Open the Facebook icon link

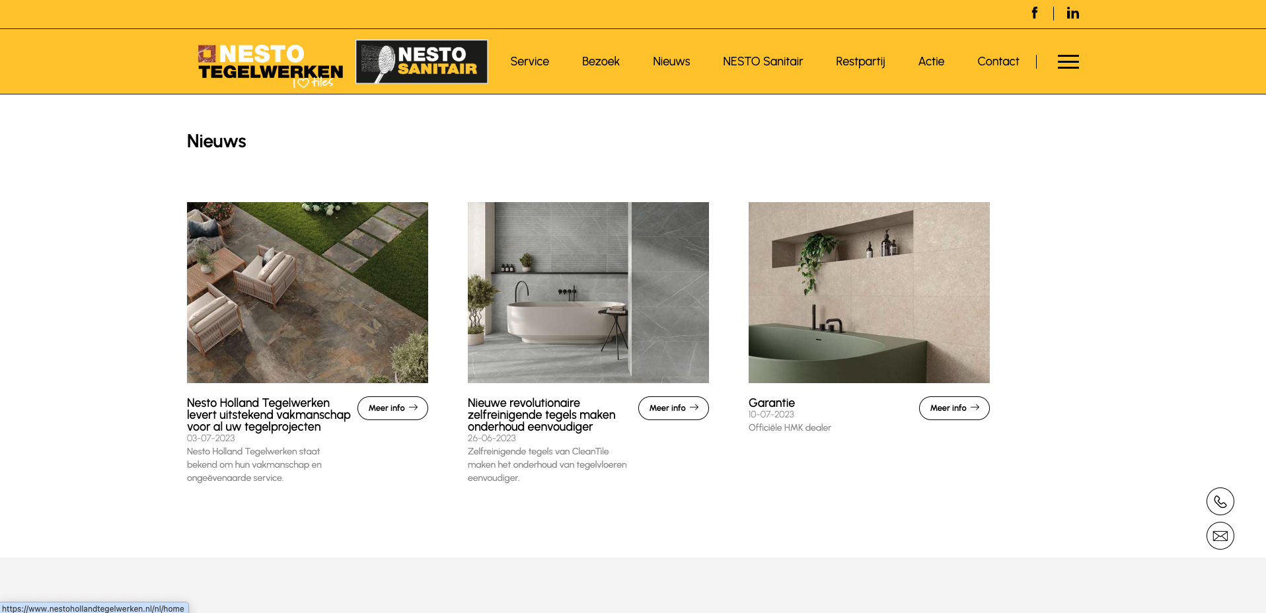click(x=1034, y=13)
